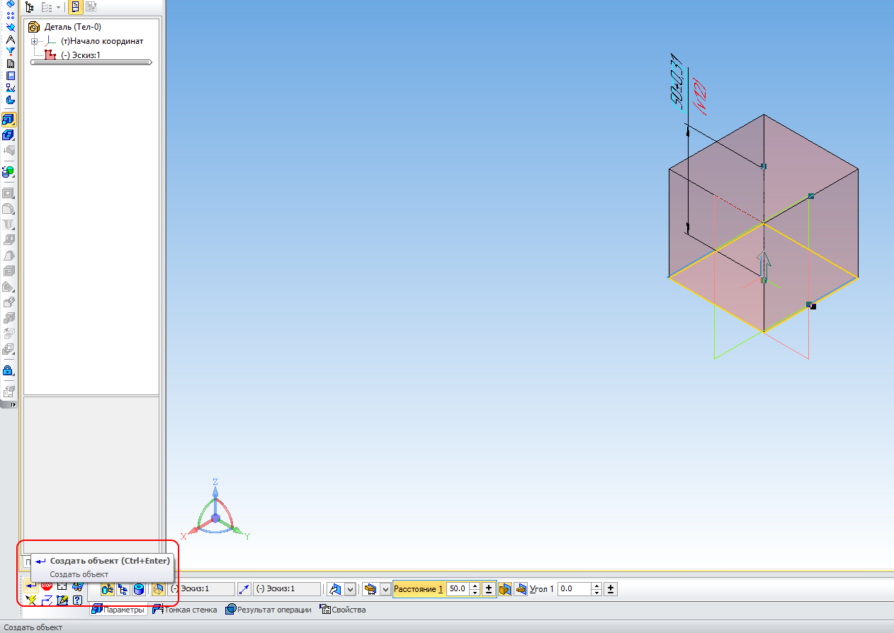The width and height of the screenshot is (894, 633).
Task: Click the Угол 1 angle input field
Action: coord(573,589)
